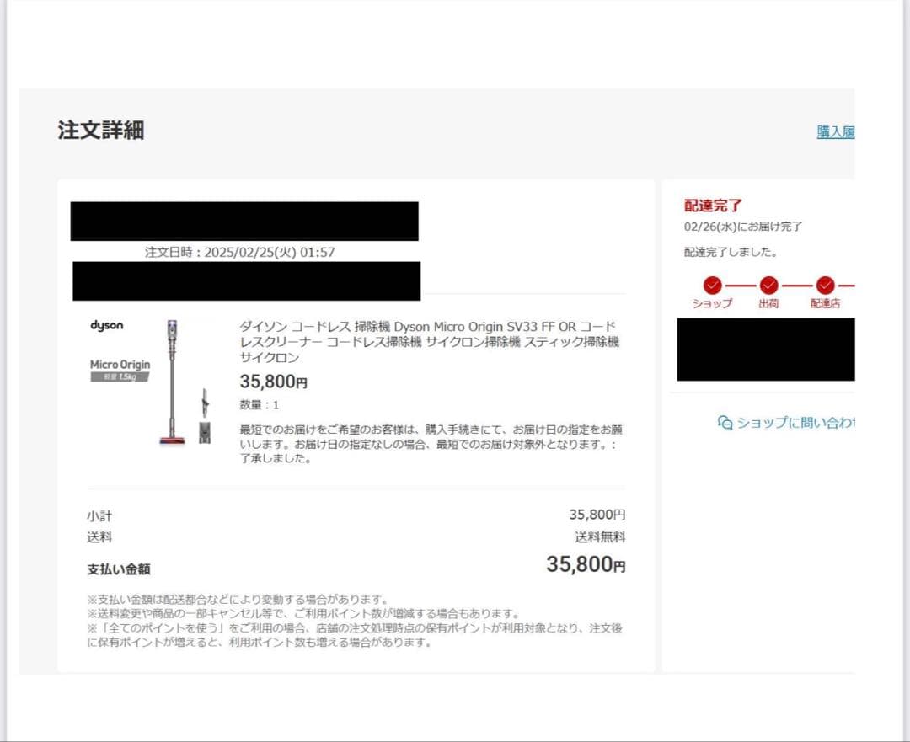Click the 出荷 label in delivery progress
The height and width of the screenshot is (742, 910).
click(x=767, y=305)
